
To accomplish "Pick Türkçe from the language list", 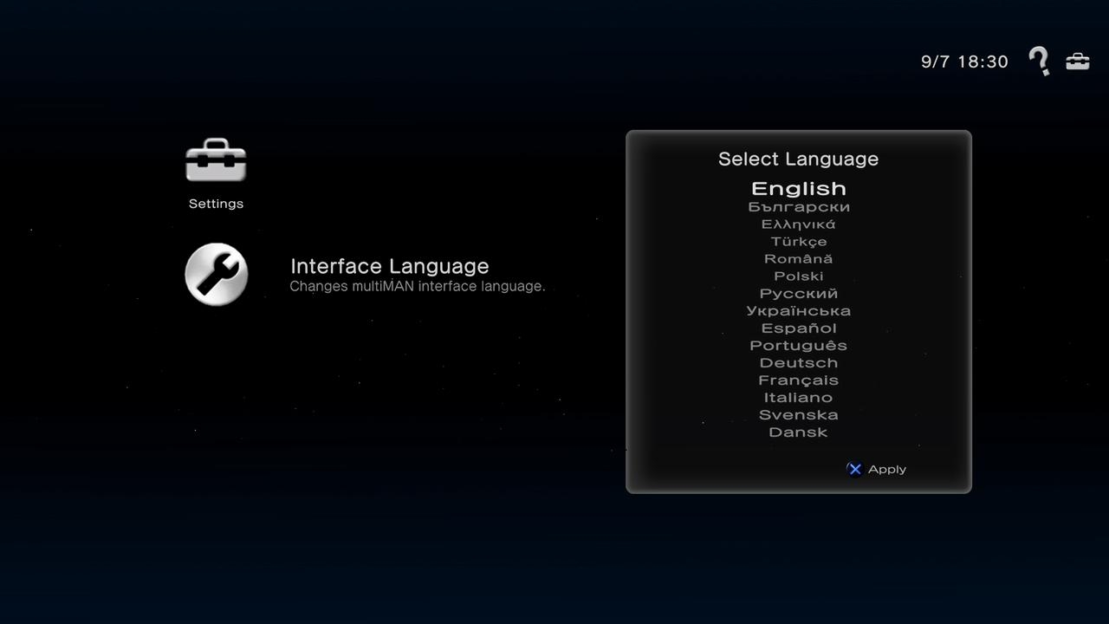I will [x=798, y=242].
